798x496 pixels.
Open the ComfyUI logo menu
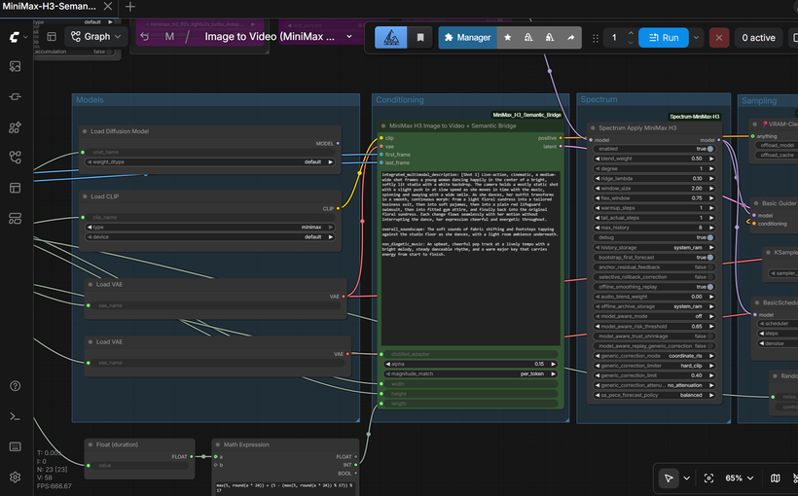[x=15, y=37]
